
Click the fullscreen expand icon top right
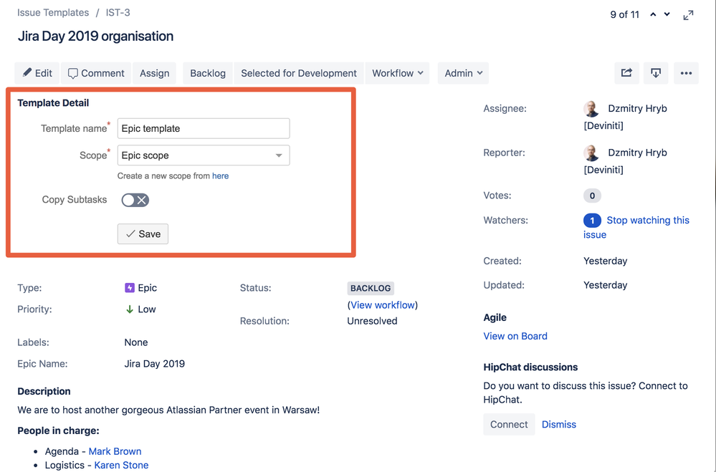[688, 12]
